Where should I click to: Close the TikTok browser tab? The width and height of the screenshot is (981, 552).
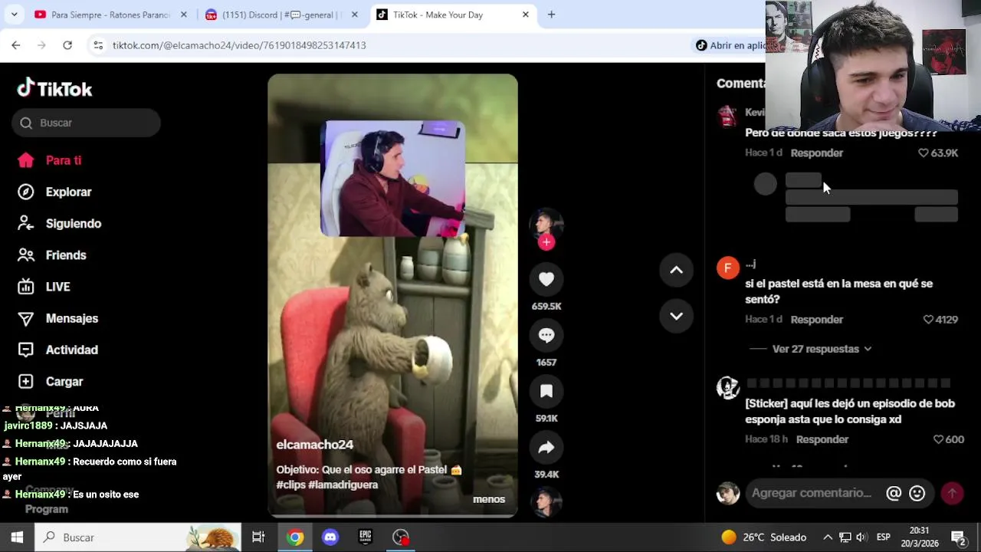[526, 15]
